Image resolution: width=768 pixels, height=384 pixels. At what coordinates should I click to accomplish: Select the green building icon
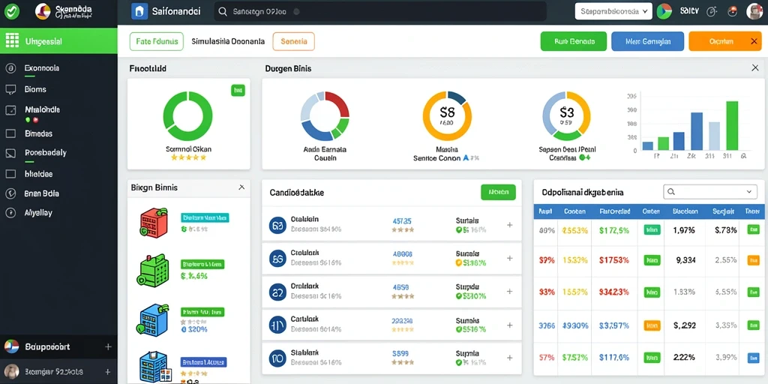pyautogui.click(x=153, y=270)
